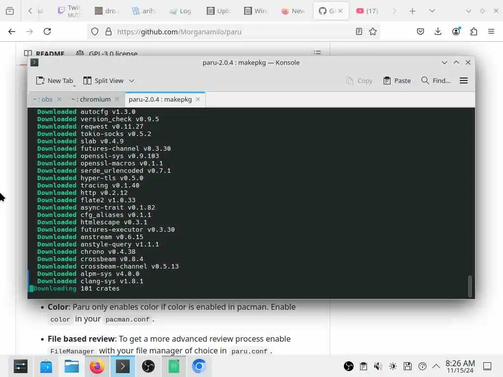The height and width of the screenshot is (377, 503).
Task: Open New Tab in Konsole toolbar
Action: point(55,81)
